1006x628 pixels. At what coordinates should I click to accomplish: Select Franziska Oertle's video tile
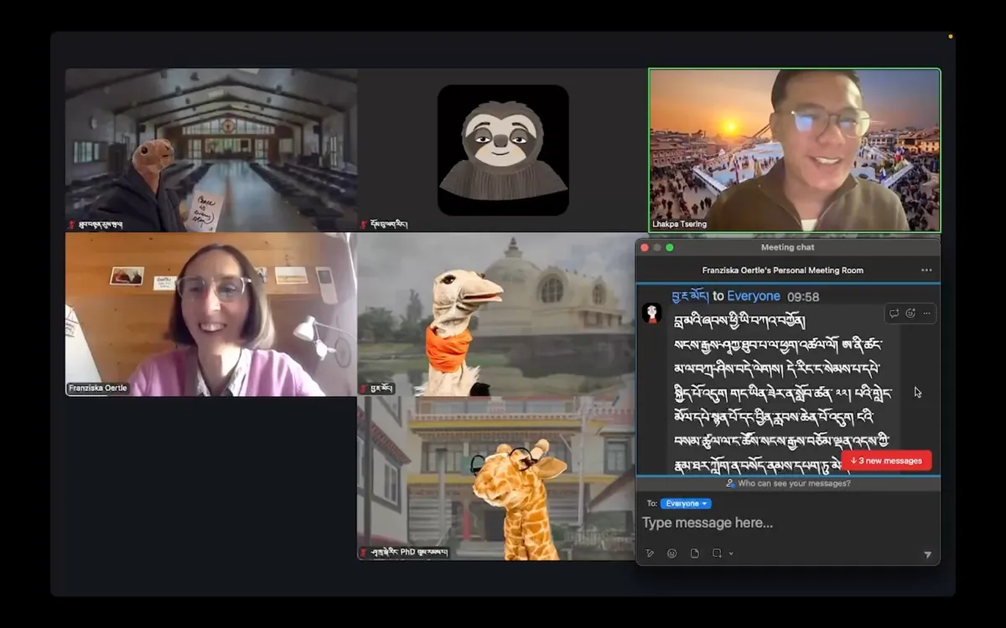point(211,314)
